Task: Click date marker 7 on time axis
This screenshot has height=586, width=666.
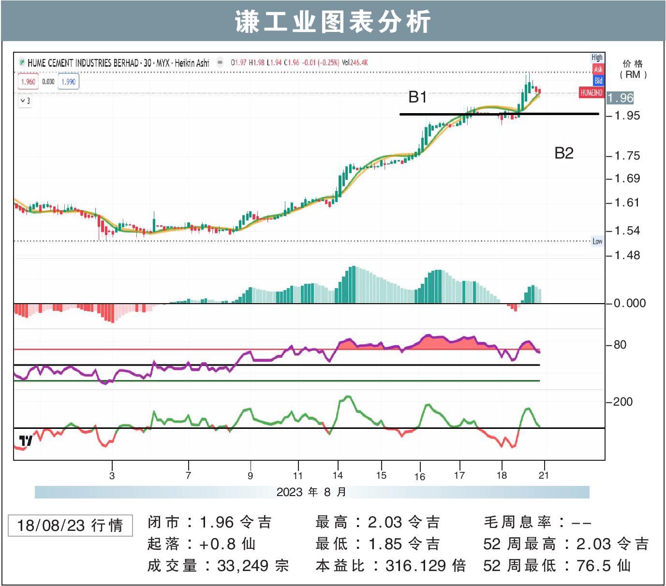Action: pyautogui.click(x=188, y=475)
